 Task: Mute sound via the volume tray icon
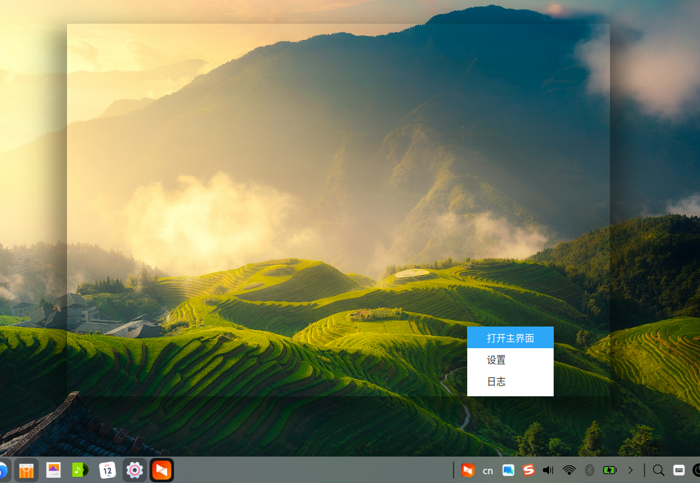pos(548,469)
